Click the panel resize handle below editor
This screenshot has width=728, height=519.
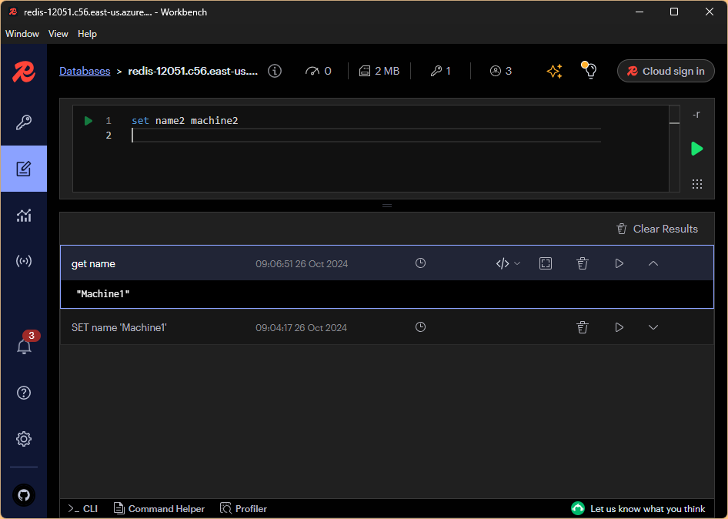click(x=387, y=206)
